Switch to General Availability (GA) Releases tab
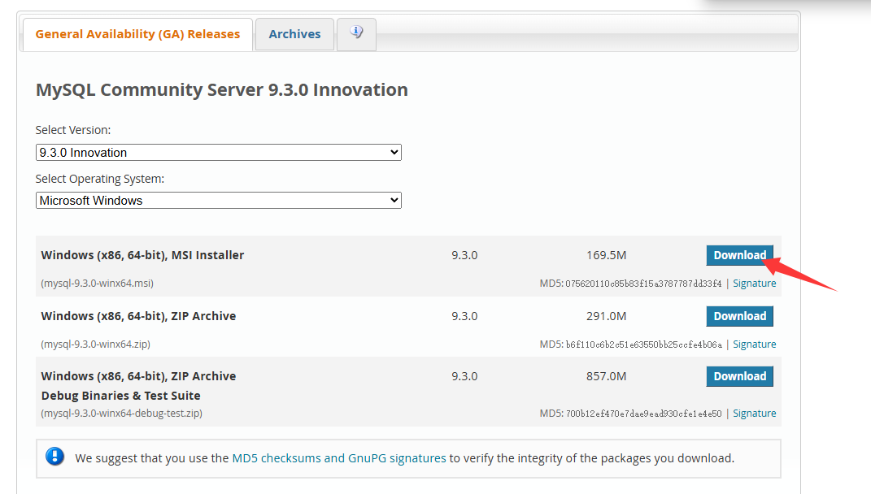The height and width of the screenshot is (494, 871). [x=137, y=34]
